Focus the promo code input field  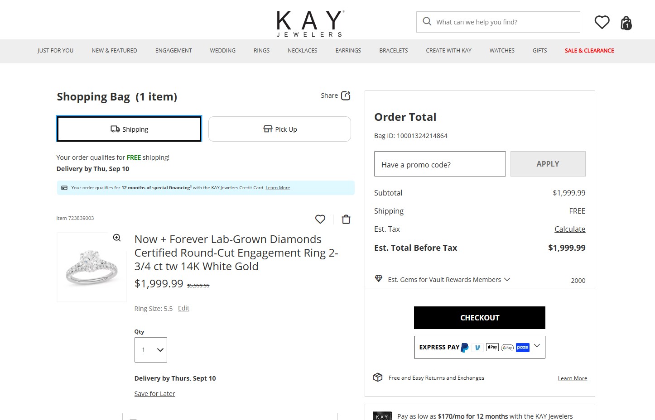[x=440, y=164]
